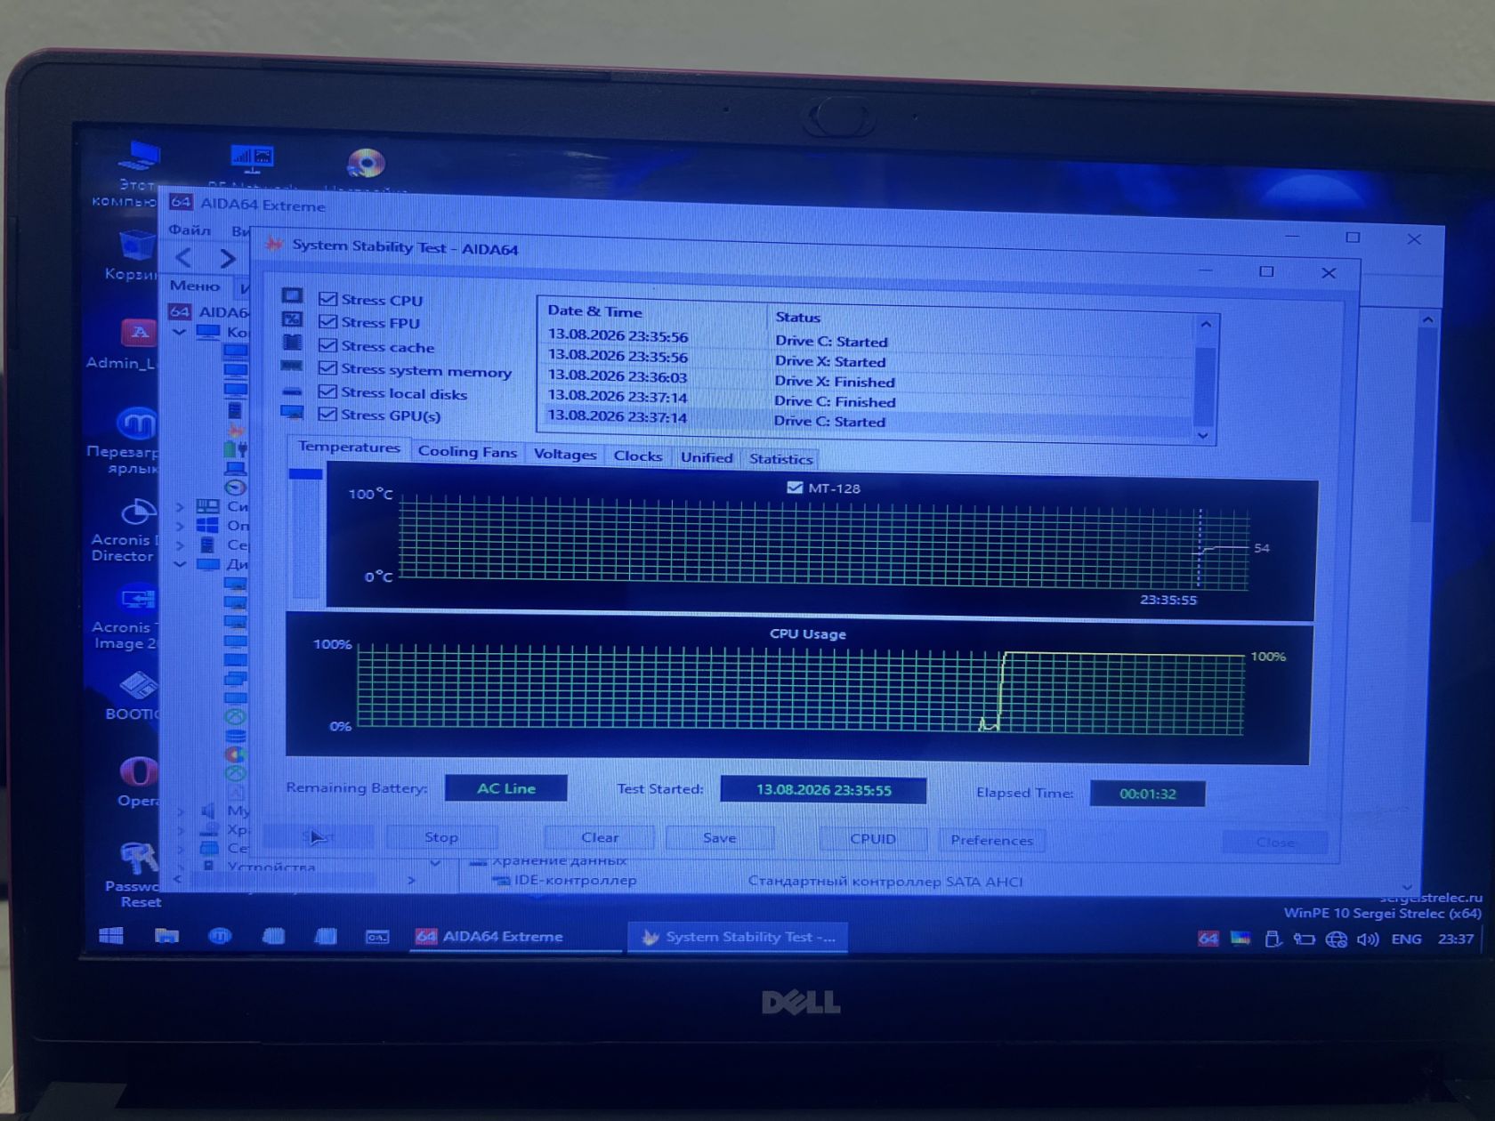Screen dimensions: 1495x1121
Task: Disable the Stress GPU(s) option
Action: coord(327,414)
